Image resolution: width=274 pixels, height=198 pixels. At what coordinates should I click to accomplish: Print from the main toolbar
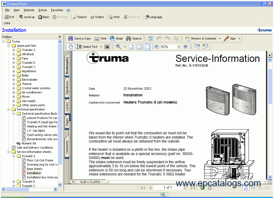114,17
